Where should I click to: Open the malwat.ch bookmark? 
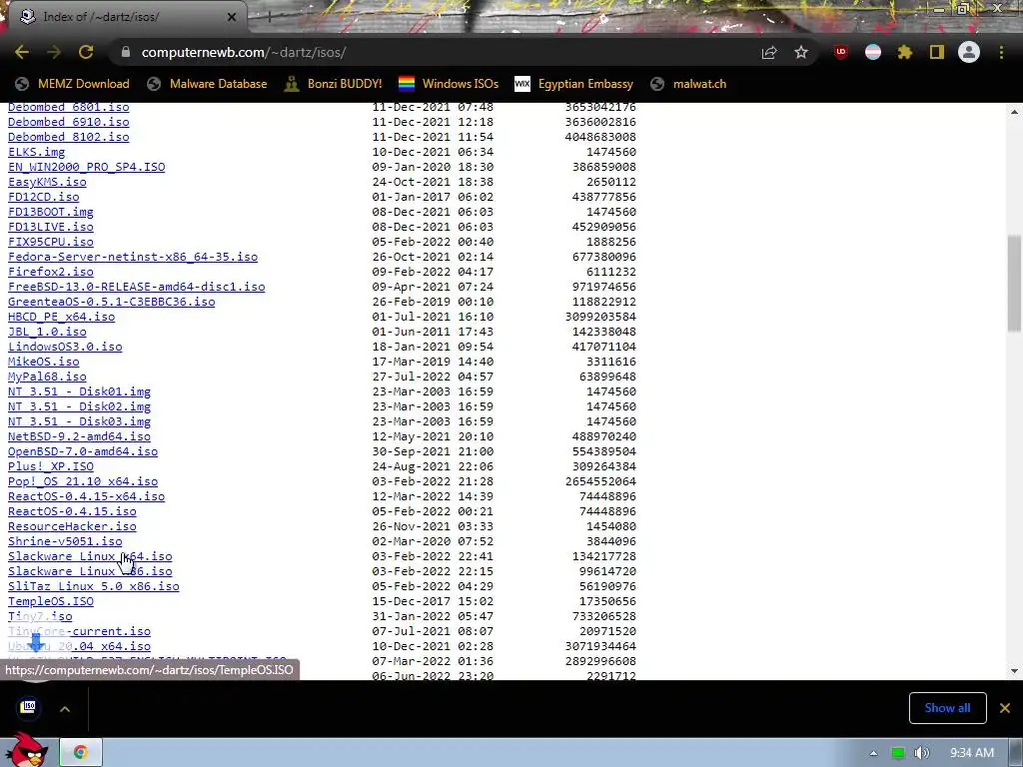click(x=688, y=84)
